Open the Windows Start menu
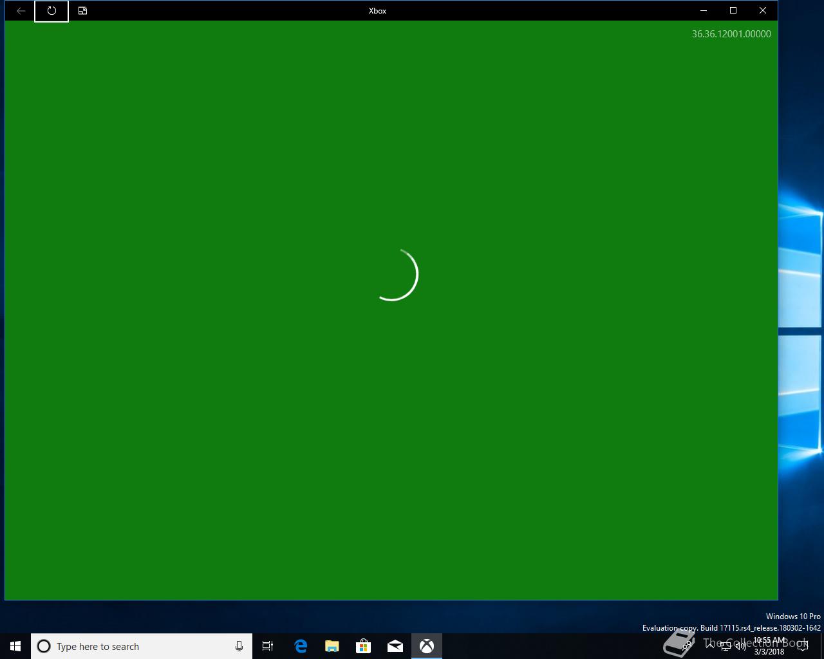This screenshot has width=824, height=659. click(15, 646)
